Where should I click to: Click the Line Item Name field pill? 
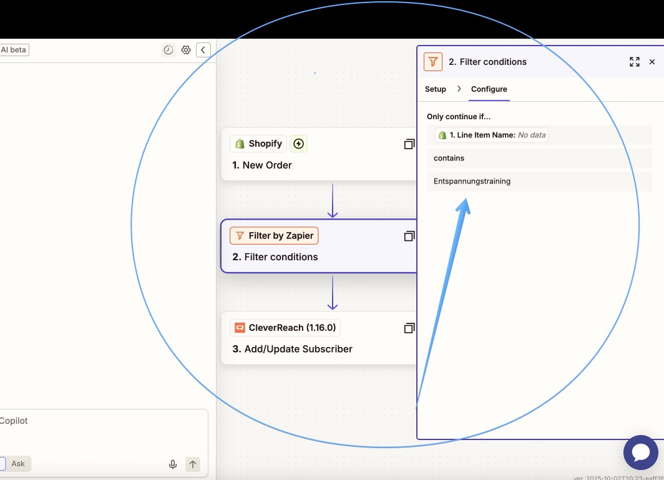[x=492, y=135]
